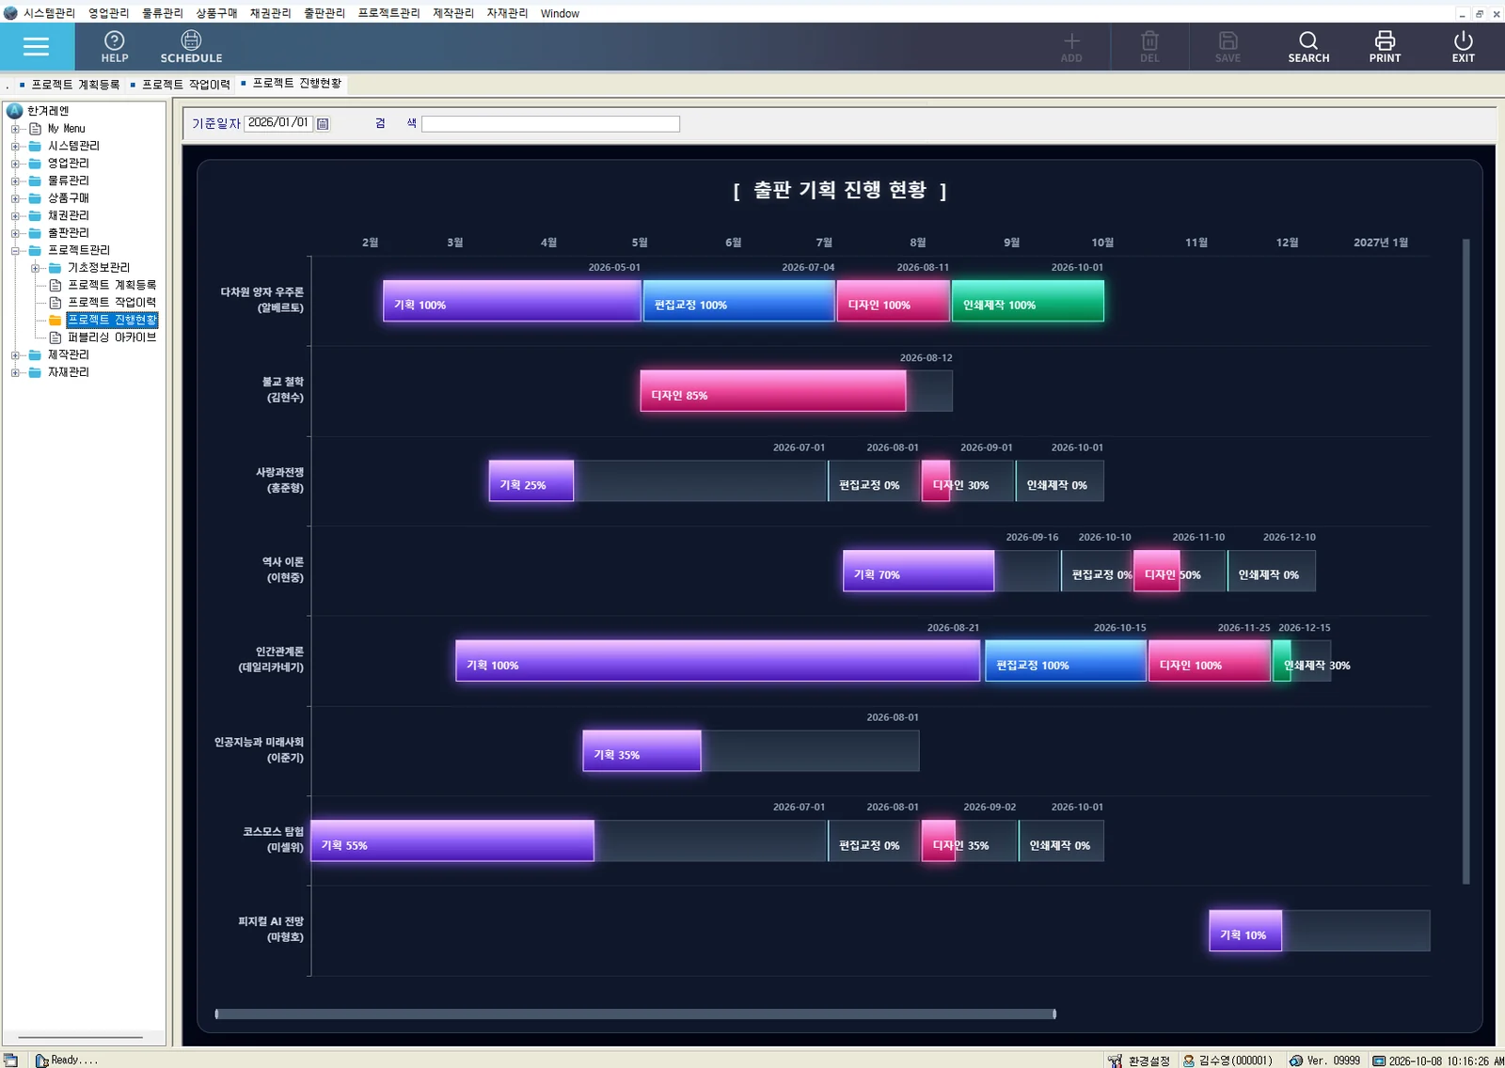Click the 한겨레엔 root tree icon

[14, 111]
